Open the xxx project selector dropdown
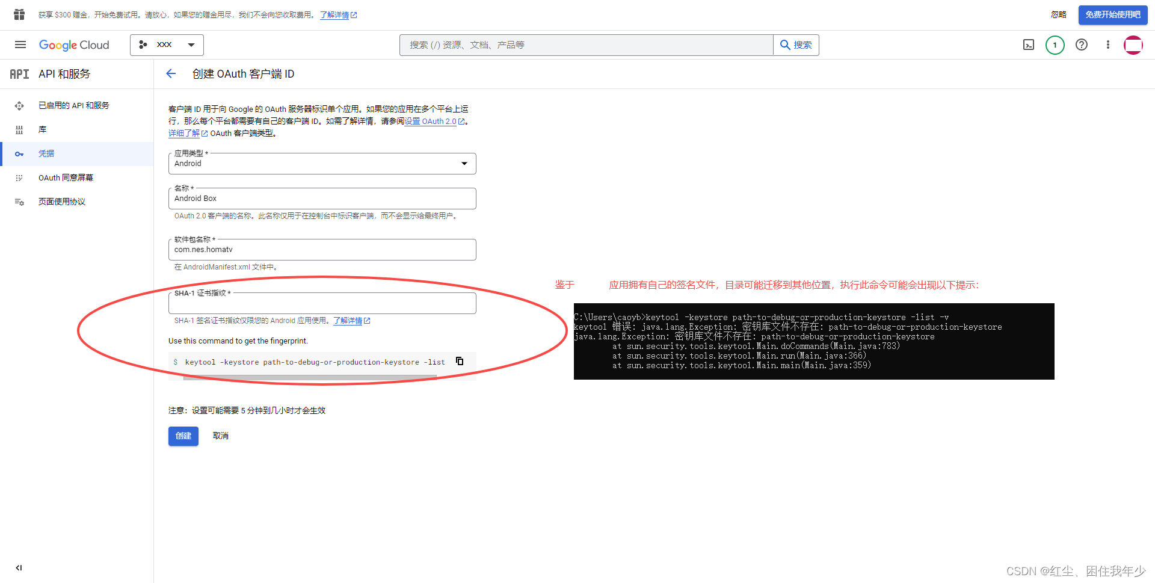This screenshot has height=583, width=1155. [x=167, y=45]
